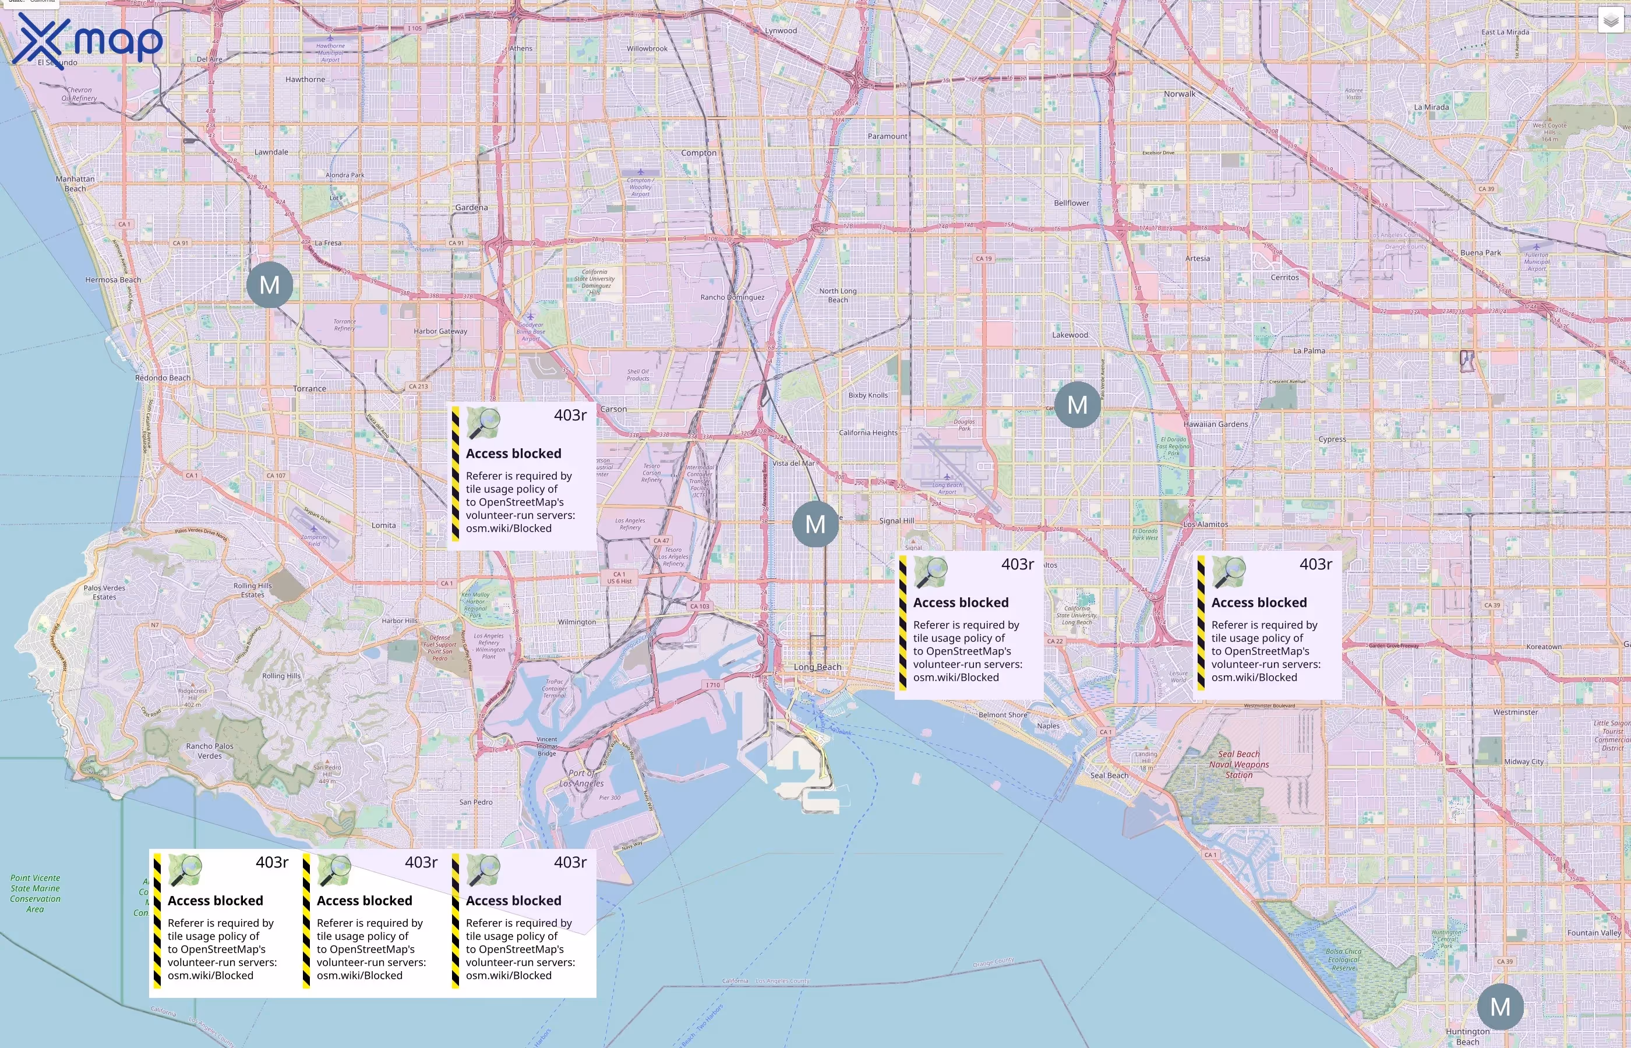Click the Lynwood city label
The height and width of the screenshot is (1048, 1631).
(780, 31)
